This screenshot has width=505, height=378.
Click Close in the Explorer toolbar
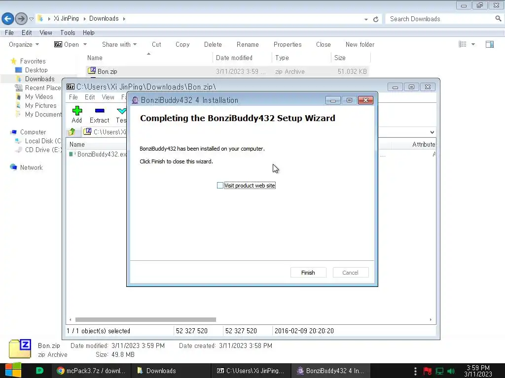tap(324, 44)
